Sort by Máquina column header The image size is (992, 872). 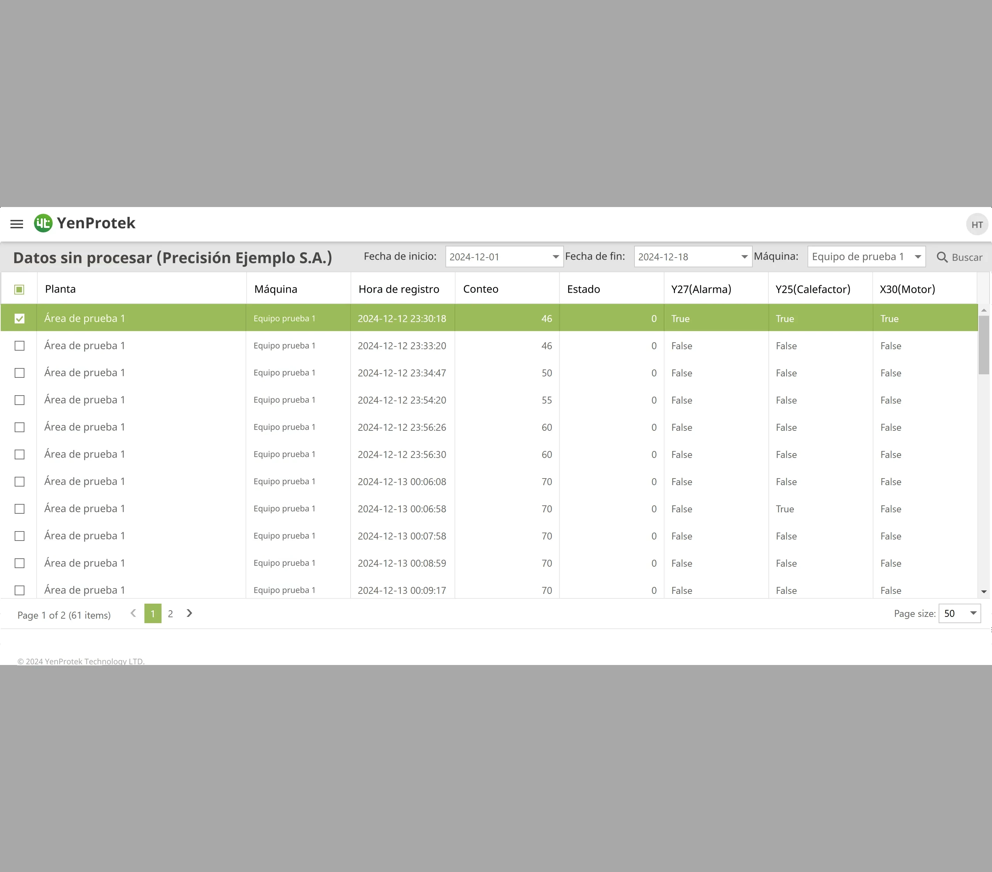pos(299,289)
